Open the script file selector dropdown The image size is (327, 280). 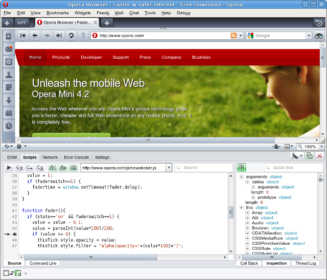click(169, 168)
